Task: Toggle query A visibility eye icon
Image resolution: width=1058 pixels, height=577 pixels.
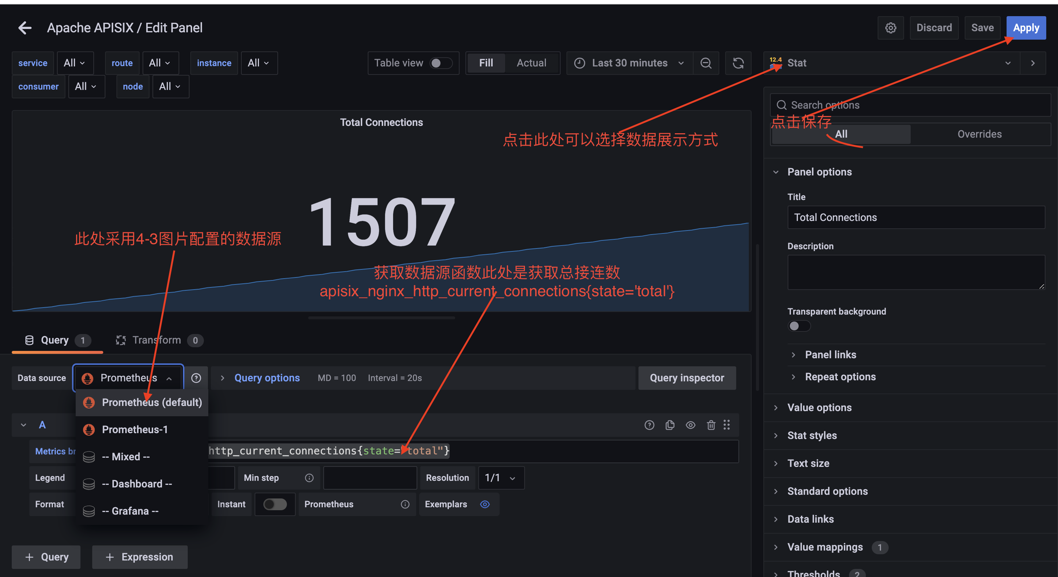Action: point(690,425)
